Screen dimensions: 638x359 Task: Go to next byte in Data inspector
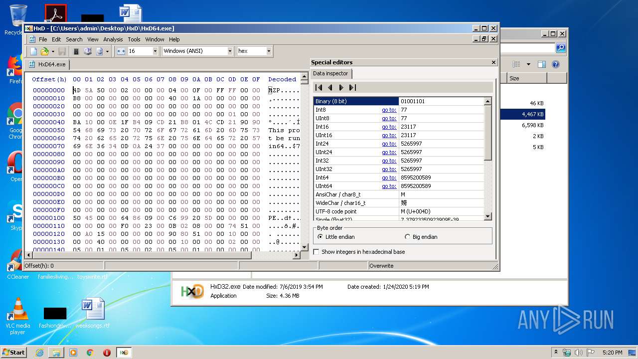(x=341, y=87)
